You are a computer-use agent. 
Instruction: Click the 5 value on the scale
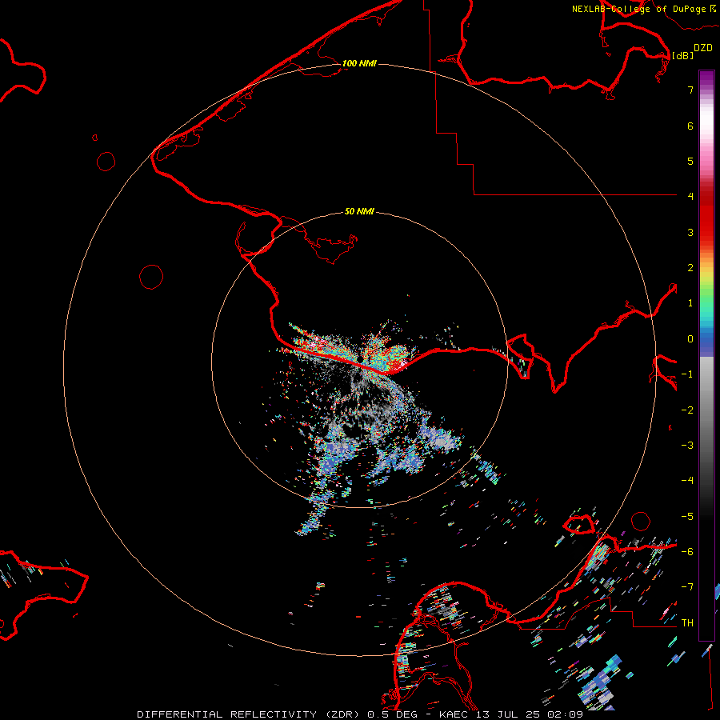tap(690, 161)
